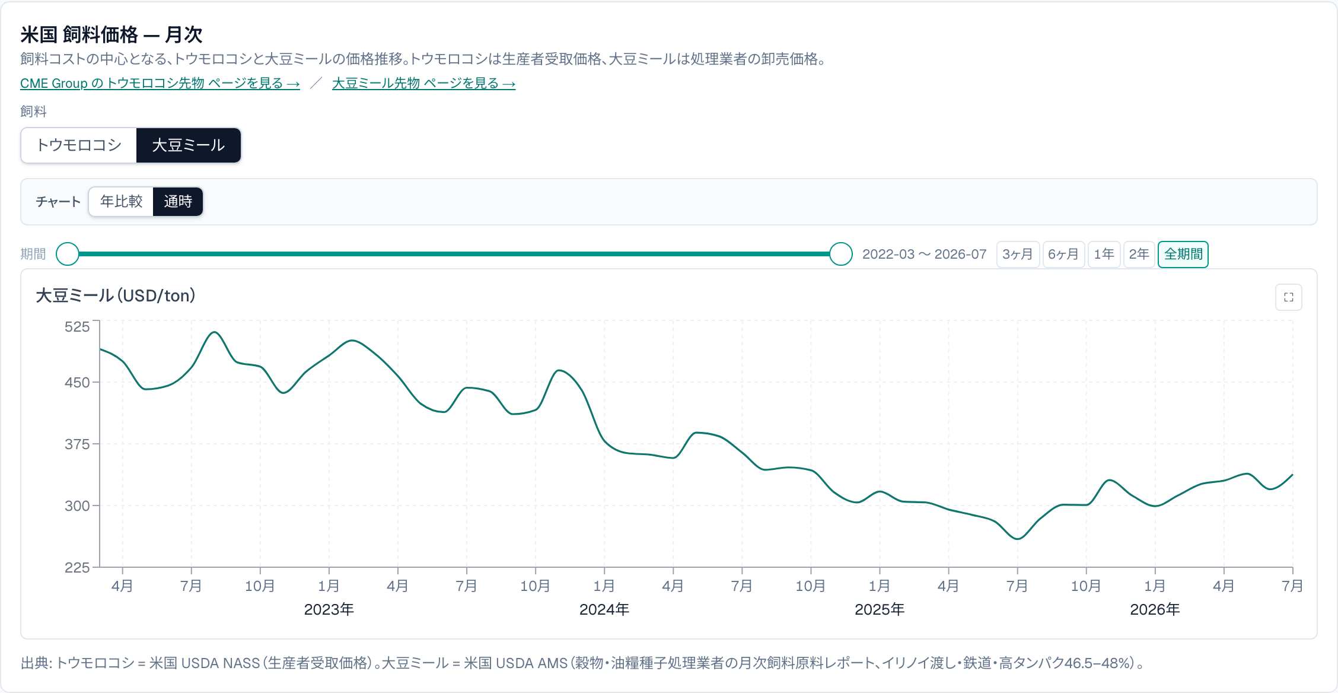Set the period to 2年
Image resolution: width=1338 pixels, height=693 pixels.
[x=1139, y=255]
